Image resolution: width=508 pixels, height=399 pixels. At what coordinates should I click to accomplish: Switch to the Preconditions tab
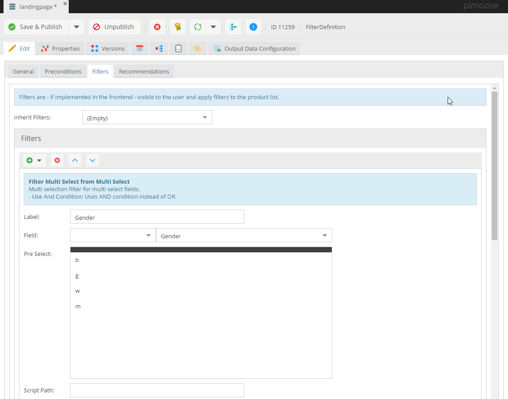pos(63,71)
